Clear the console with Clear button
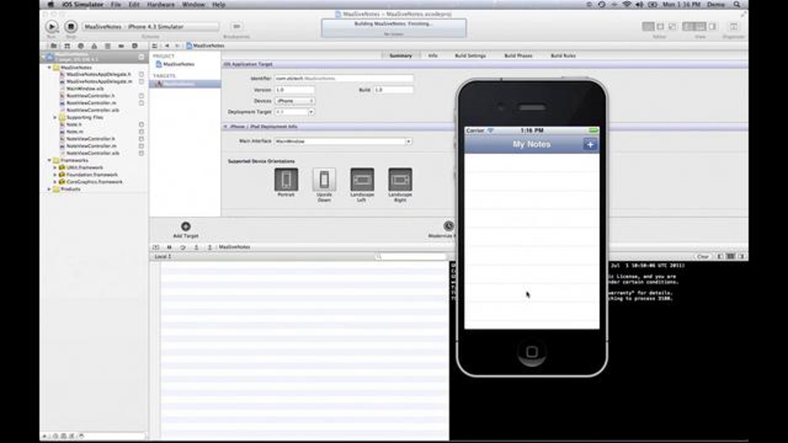Screen dimensions: 788x443 pos(703,257)
